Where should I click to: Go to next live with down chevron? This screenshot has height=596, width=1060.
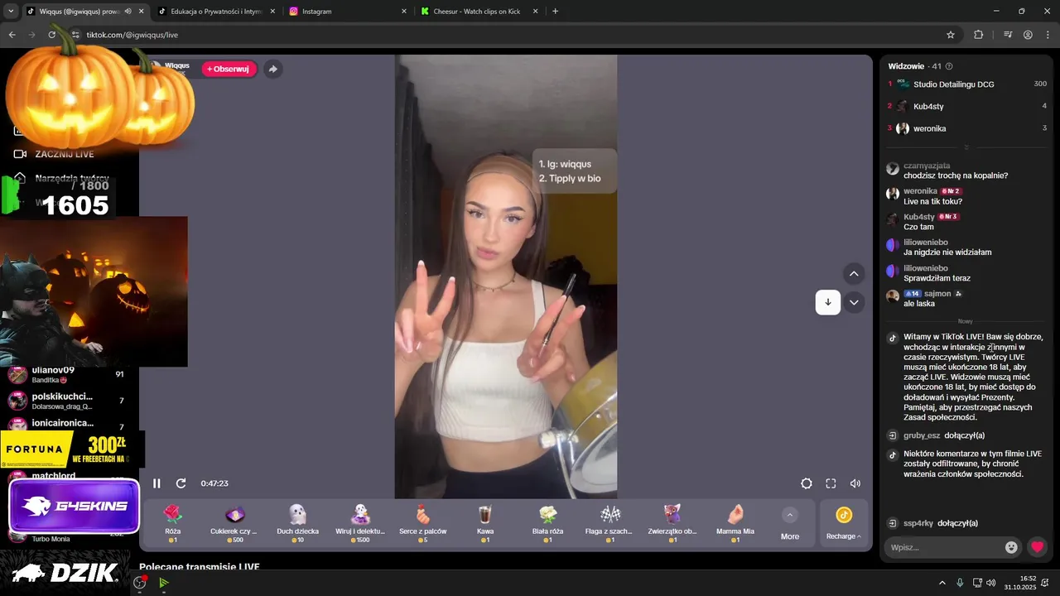pos(854,302)
